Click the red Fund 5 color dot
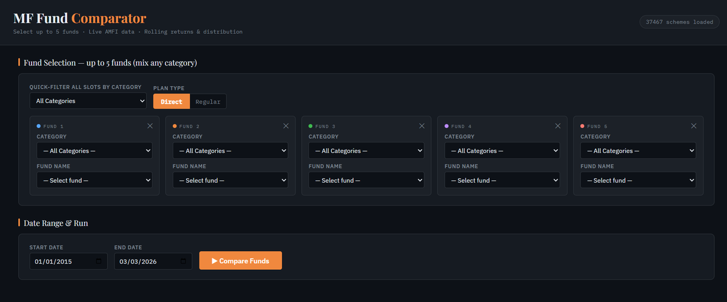The image size is (727, 302). [x=582, y=126]
